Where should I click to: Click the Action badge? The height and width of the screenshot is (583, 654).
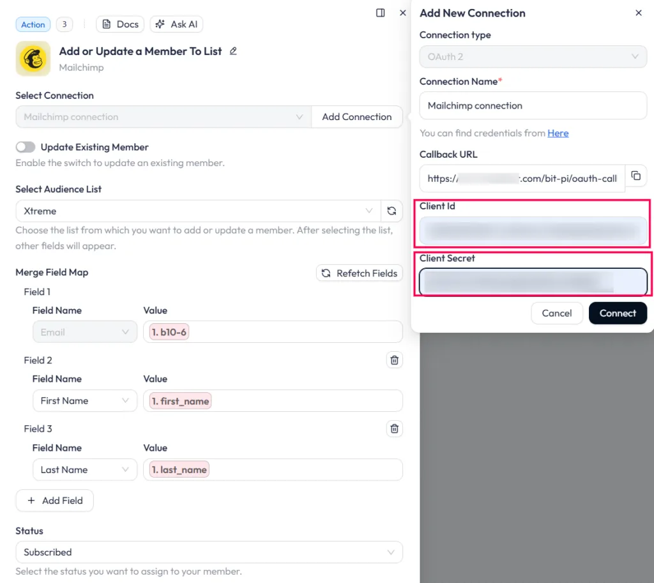[33, 25]
